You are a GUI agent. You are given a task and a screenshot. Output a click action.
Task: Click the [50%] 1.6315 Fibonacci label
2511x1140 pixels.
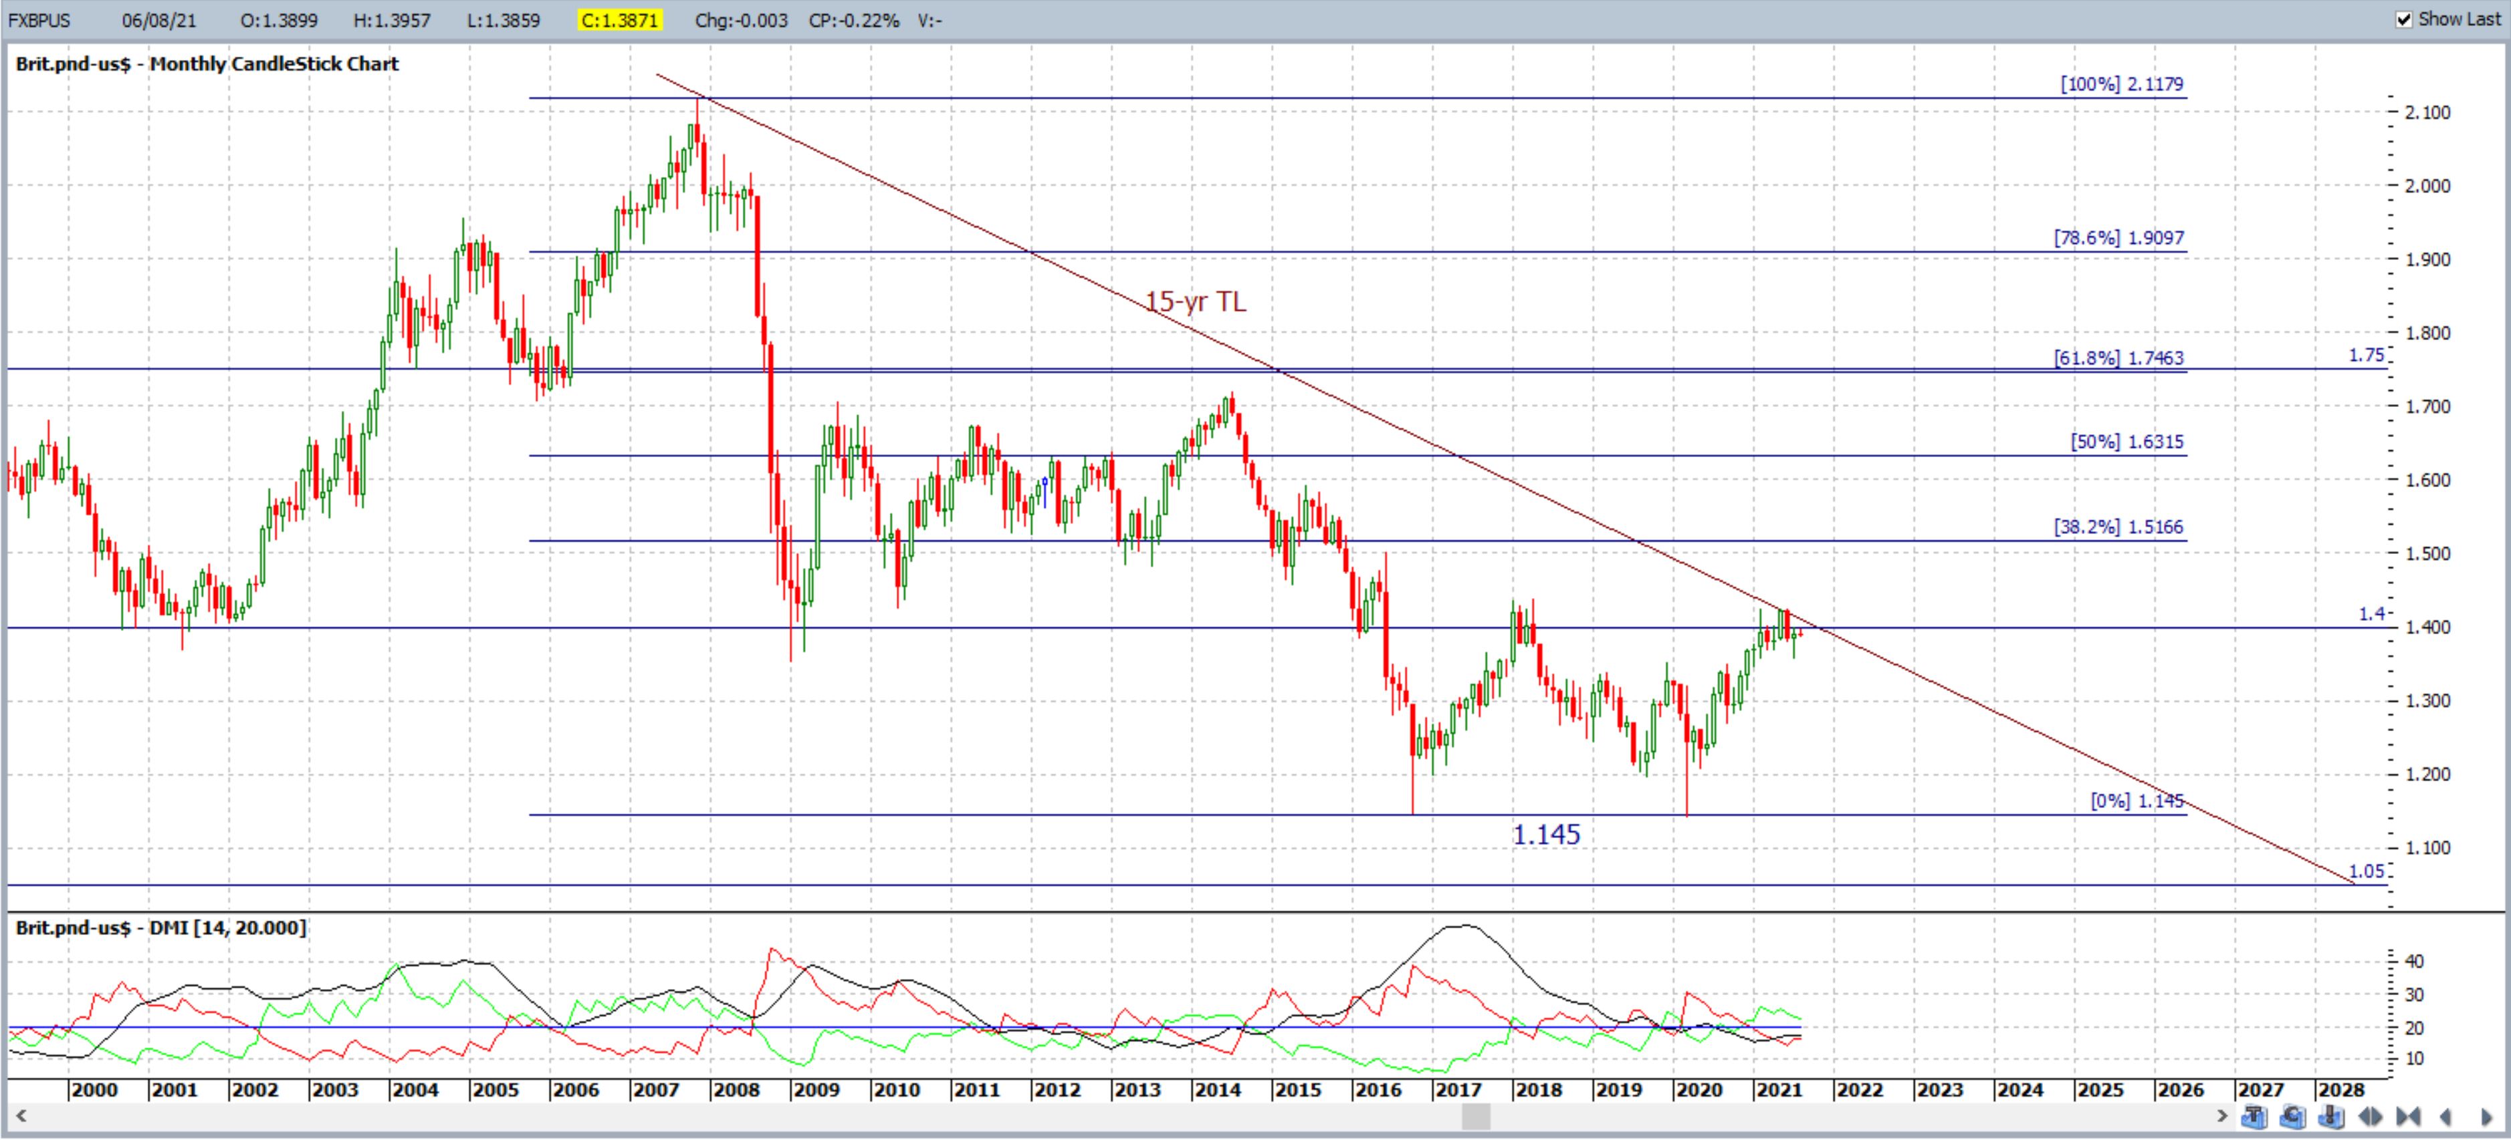(2127, 442)
